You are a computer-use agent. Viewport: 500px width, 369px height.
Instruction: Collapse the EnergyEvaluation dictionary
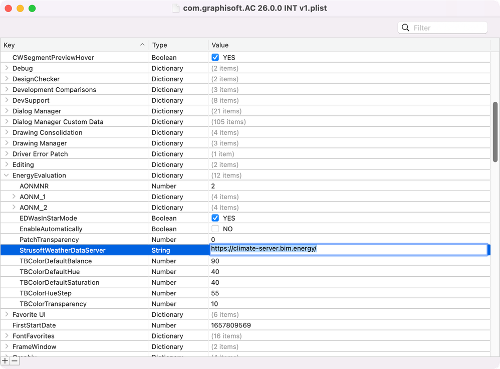[x=6, y=175]
